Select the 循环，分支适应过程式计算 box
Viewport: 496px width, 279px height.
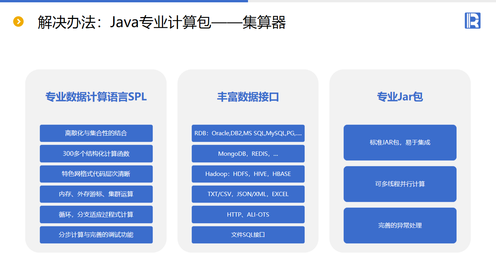[x=96, y=215]
